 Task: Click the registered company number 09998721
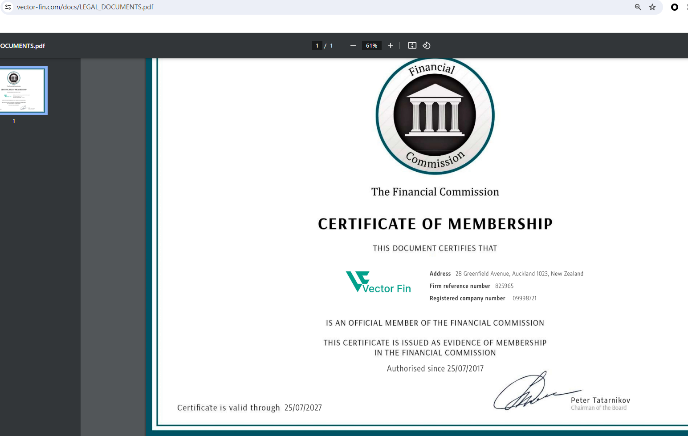[525, 299]
